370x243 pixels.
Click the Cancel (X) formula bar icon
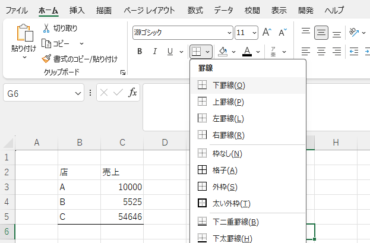click(104, 93)
